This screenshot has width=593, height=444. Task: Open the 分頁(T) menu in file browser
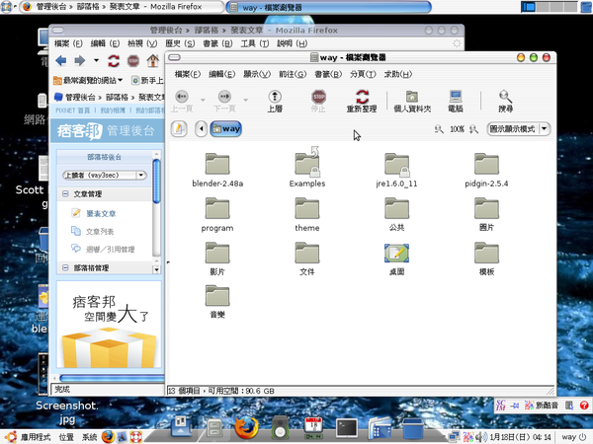[363, 74]
